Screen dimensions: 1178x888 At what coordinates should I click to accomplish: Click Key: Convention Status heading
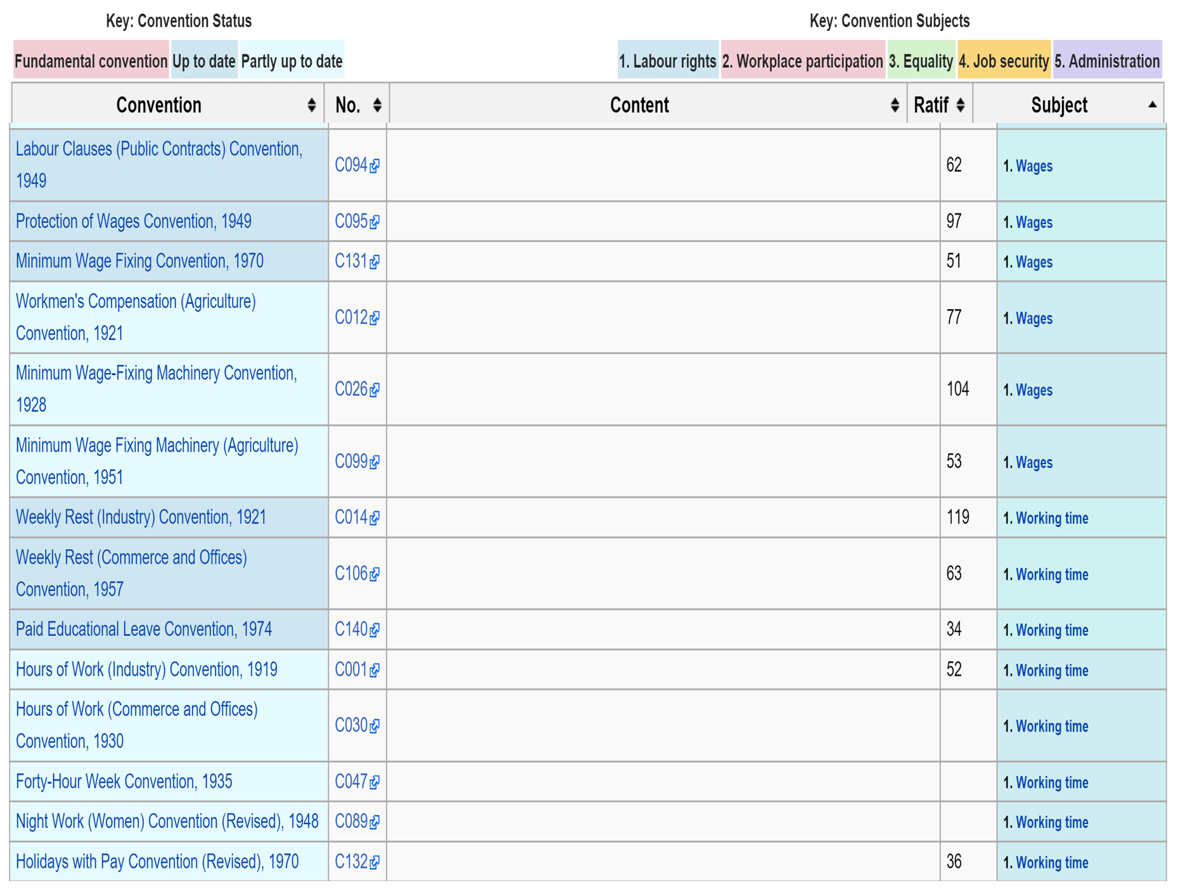179,21
